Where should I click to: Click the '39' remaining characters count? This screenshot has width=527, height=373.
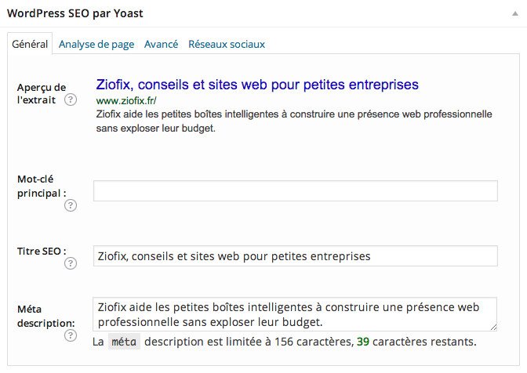coord(363,342)
